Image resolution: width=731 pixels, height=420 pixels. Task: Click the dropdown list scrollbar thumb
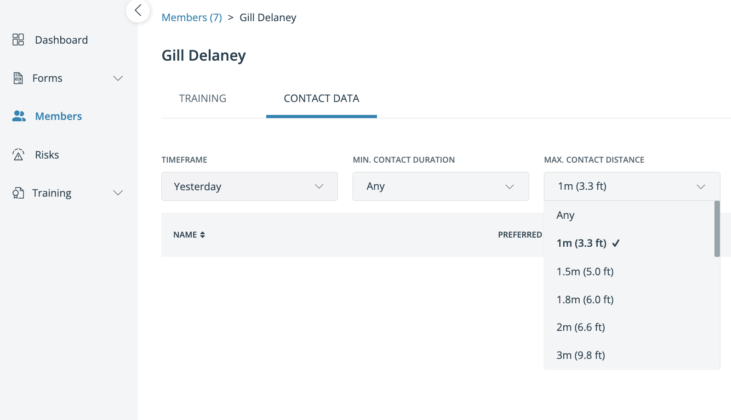717,229
